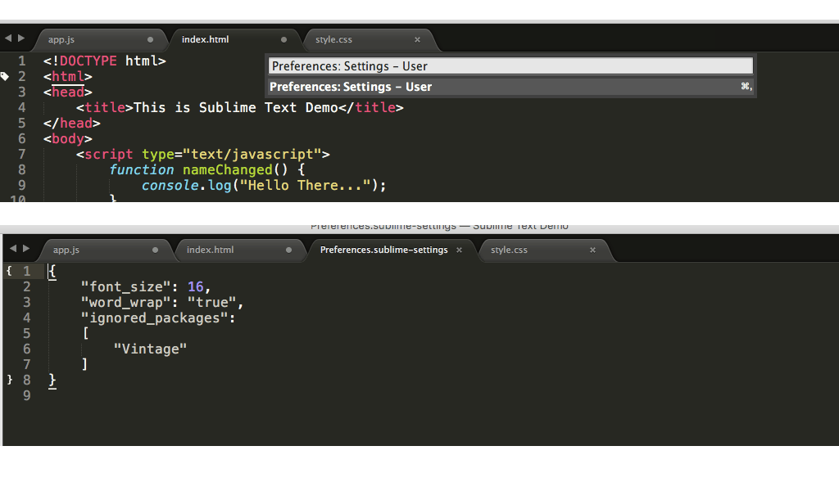Select the app.js tab in bottom window
The width and height of the screenshot is (839, 491).
[x=66, y=250]
